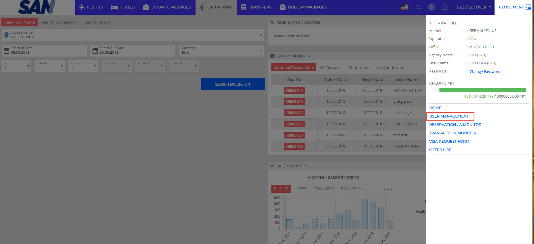534x244 pixels.
Task: Click the Hotels bed icon
Action: (x=114, y=7)
